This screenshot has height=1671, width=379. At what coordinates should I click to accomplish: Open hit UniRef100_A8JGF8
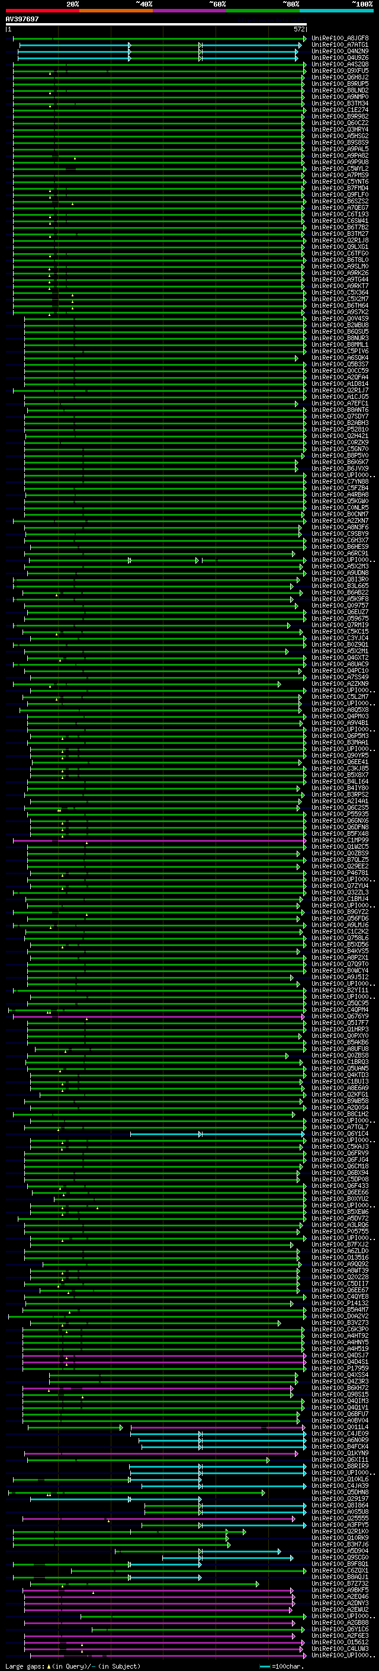tap(340, 39)
